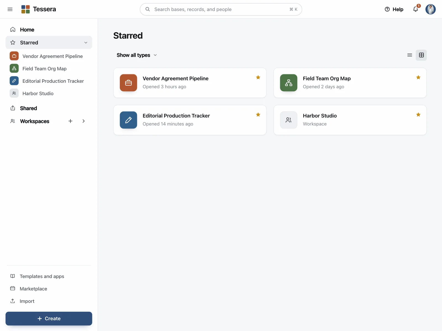
Task: Click the Marketplace storefront icon
Action: click(x=13, y=289)
